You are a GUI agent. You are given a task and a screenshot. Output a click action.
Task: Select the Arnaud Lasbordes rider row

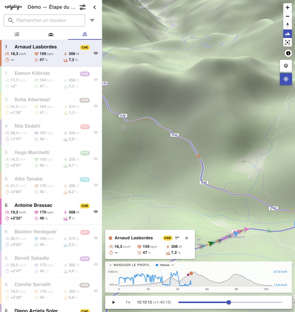tap(51, 53)
